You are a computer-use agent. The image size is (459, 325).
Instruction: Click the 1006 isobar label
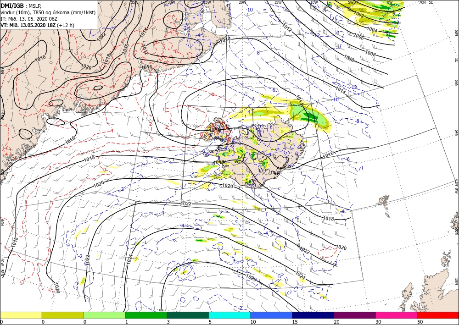(359, 36)
